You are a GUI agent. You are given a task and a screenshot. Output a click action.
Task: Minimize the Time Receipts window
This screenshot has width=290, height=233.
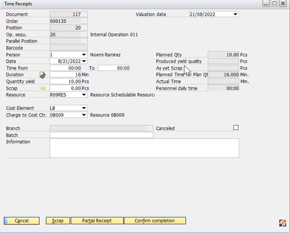[266, 4]
